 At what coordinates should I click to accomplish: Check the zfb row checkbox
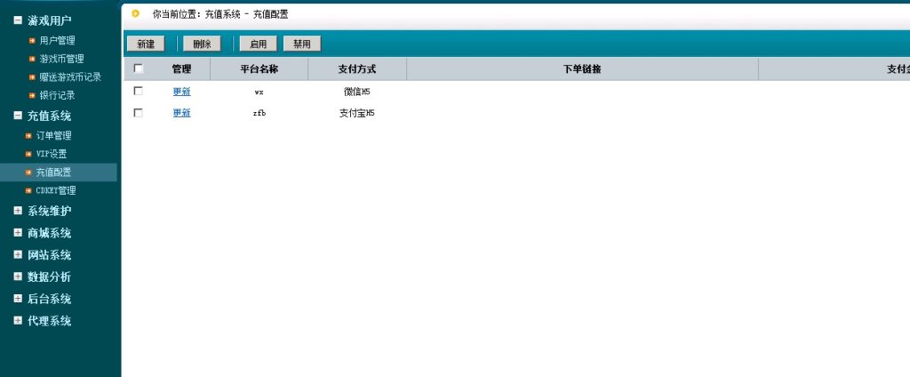point(138,113)
